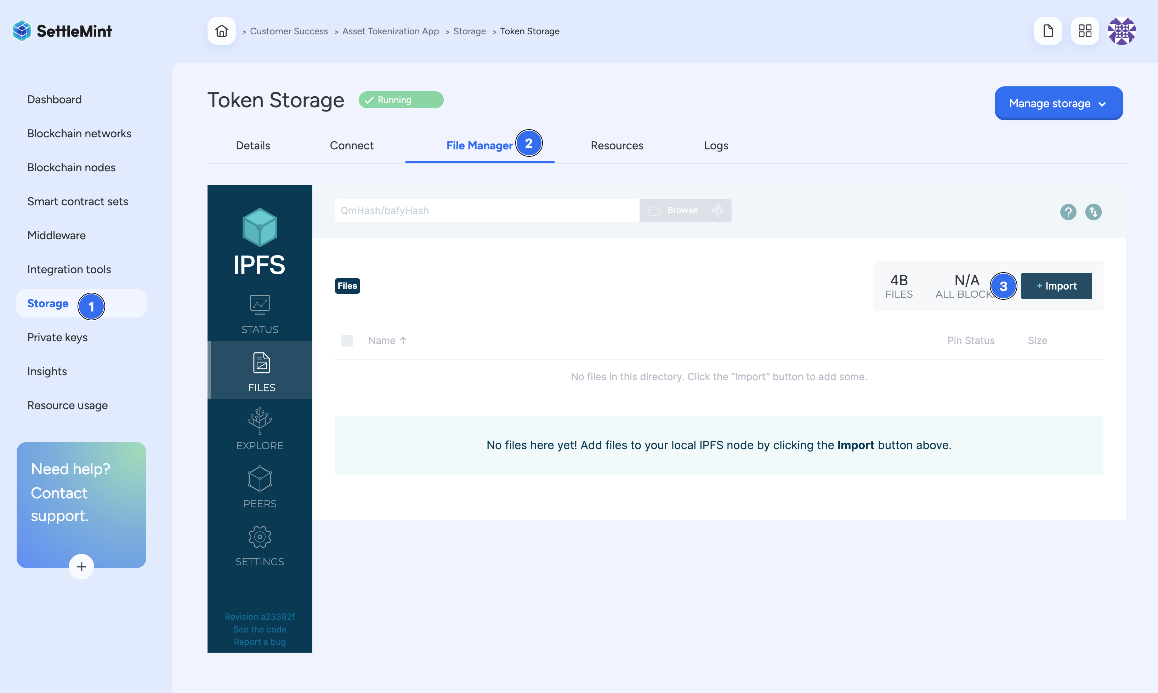Click the pin tree icon beside Browse
The image size is (1158, 693).
(x=717, y=210)
